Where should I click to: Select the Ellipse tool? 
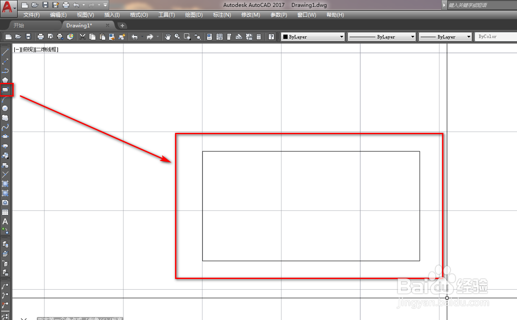click(x=5, y=136)
